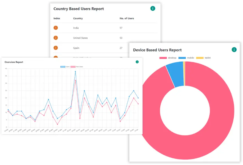
Task: Click the orange index badge numbered 2
Action: pos(56,38)
